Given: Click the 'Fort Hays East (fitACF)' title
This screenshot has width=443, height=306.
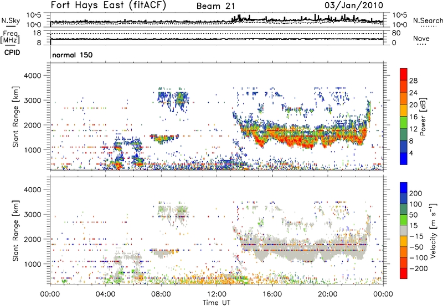Looking at the screenshot, I should point(109,6).
